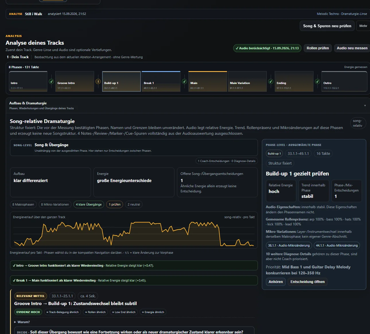Click the Track-Belegung ähnlich tag
This screenshot has width=370, height=334.
[x=63, y=312]
